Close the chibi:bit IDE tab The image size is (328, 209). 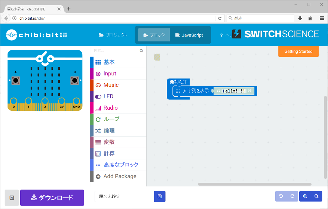(x=59, y=9)
